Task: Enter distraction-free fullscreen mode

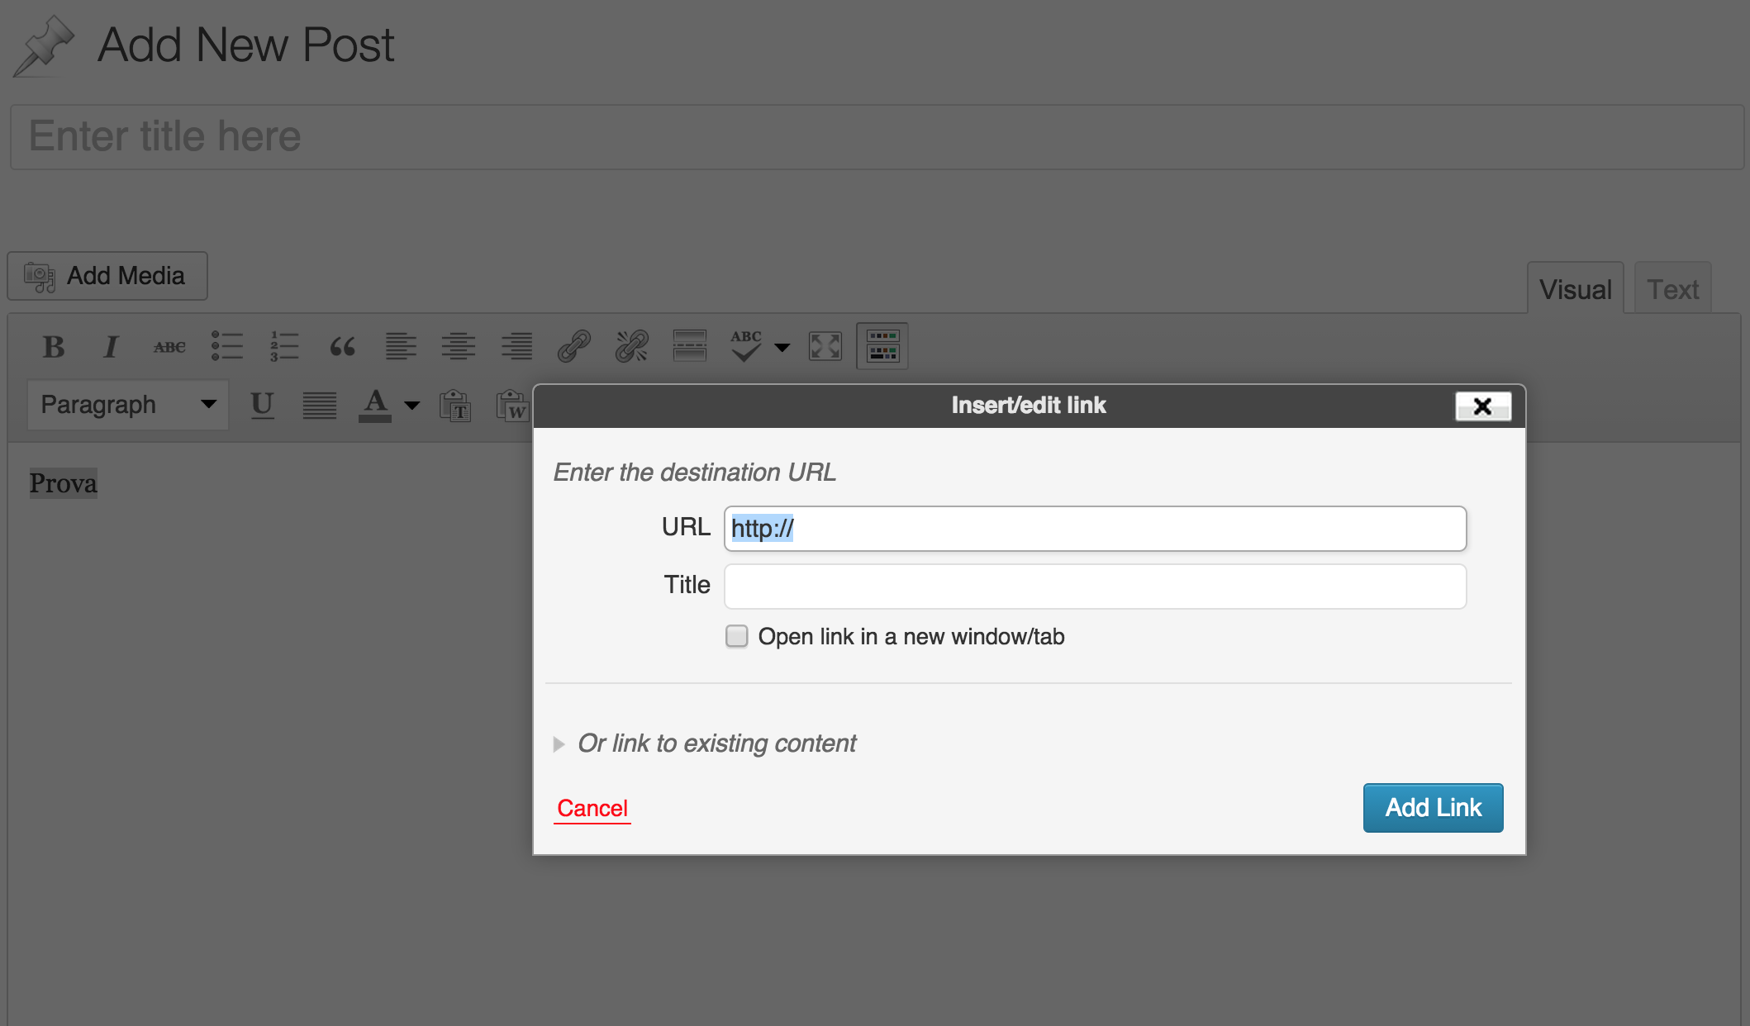Action: (x=825, y=346)
